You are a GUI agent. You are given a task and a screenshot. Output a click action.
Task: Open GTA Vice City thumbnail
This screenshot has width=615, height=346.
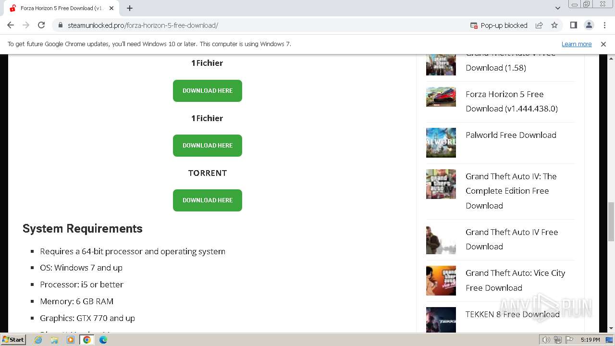coord(441,281)
